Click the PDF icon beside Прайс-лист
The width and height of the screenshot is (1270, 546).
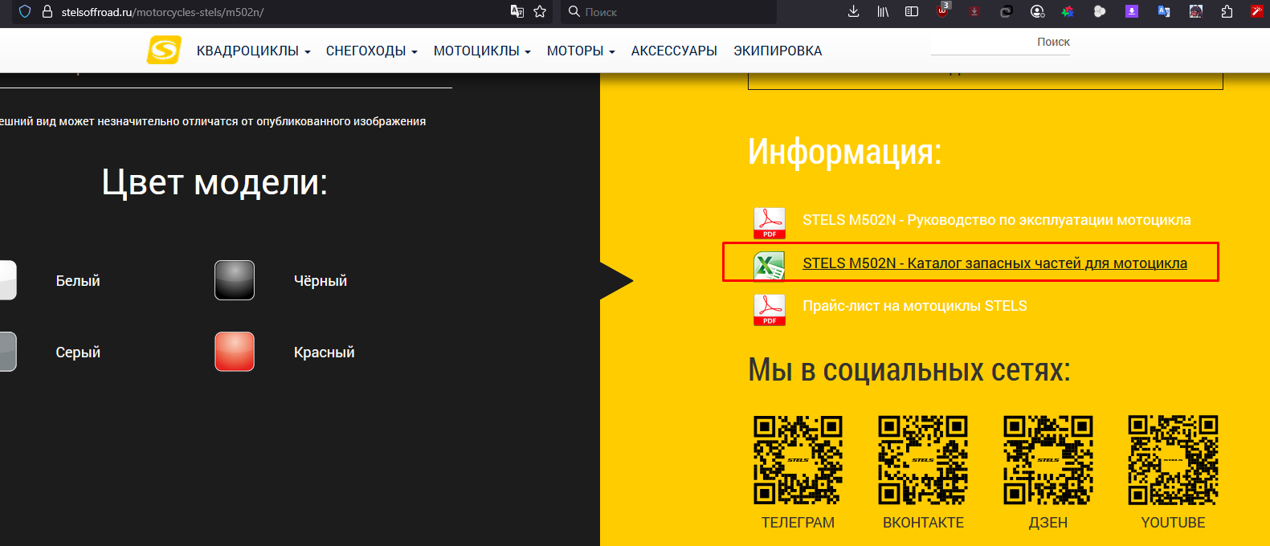tap(770, 310)
